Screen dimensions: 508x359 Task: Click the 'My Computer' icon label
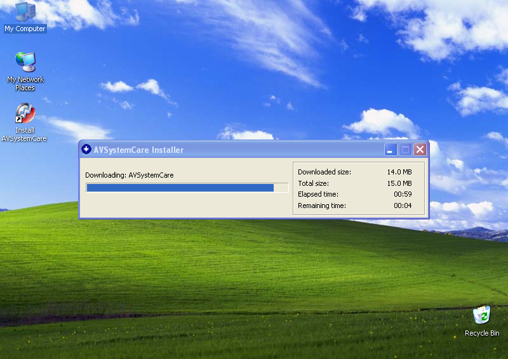click(x=25, y=29)
